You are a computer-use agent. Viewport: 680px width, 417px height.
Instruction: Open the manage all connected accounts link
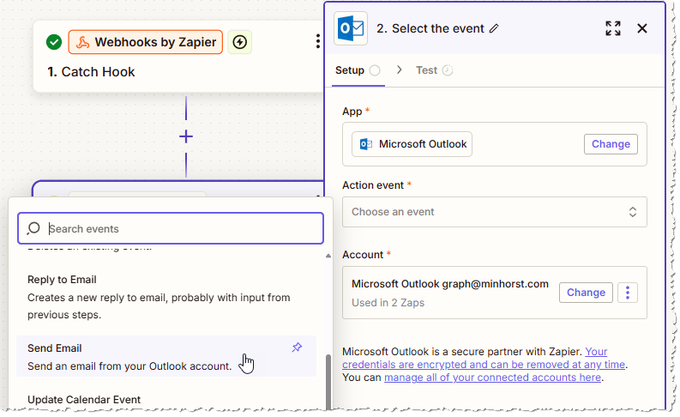pyautogui.click(x=493, y=378)
